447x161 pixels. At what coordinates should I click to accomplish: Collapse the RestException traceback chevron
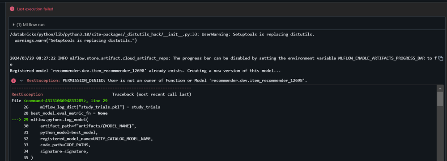coord(21,80)
